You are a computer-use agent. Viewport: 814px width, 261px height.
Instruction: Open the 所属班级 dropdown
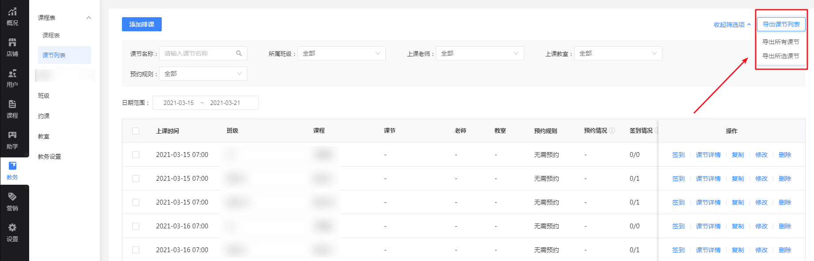point(341,53)
